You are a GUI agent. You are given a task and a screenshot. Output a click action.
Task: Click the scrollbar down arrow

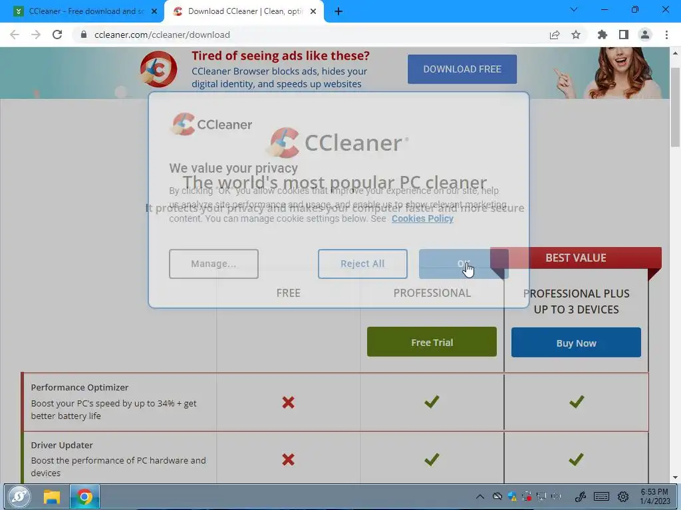675,477
